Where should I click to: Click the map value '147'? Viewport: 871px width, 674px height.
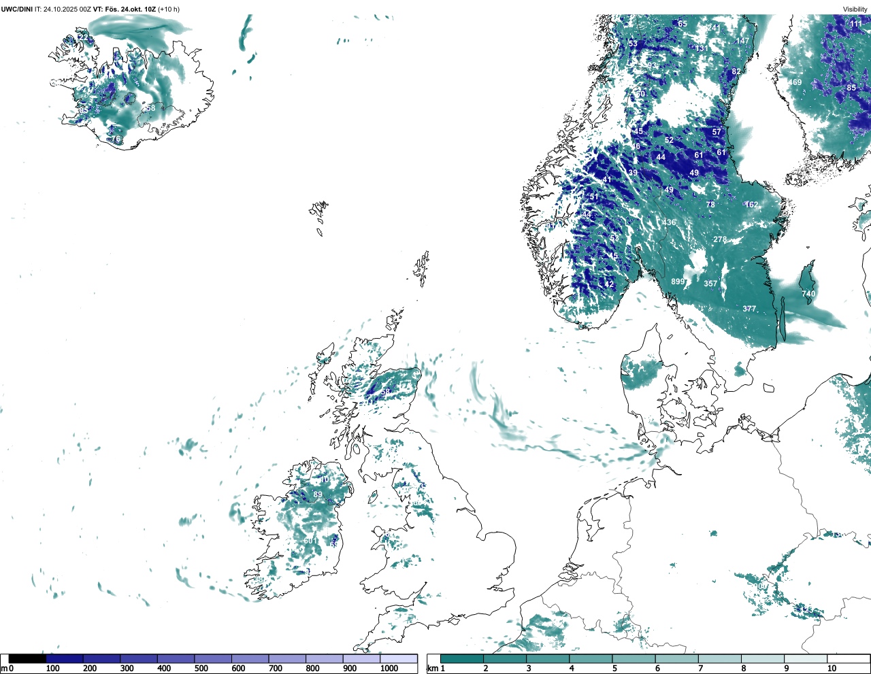coord(742,41)
